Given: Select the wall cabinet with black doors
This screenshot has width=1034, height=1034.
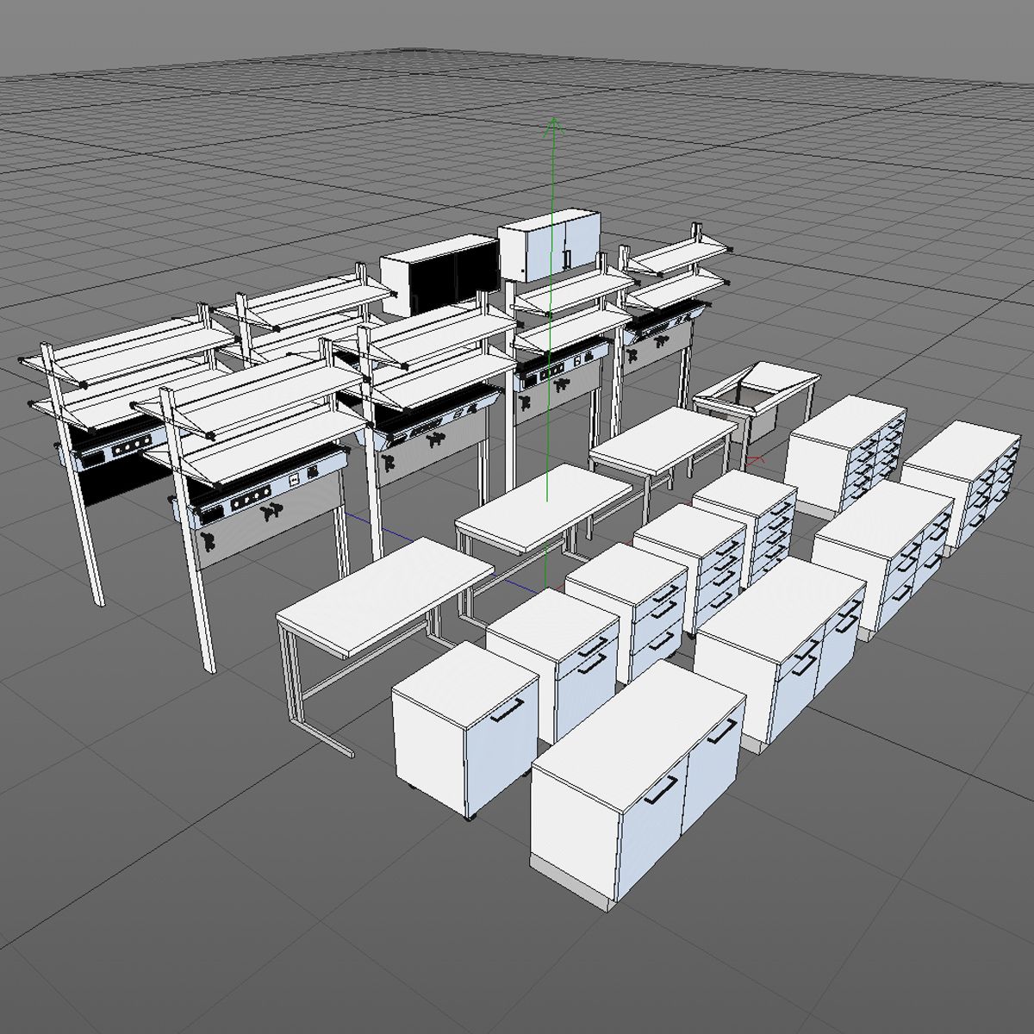Looking at the screenshot, I should pyautogui.click(x=440, y=274).
